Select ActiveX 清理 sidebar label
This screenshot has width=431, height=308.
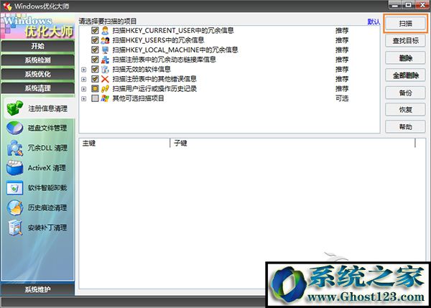[x=47, y=168]
